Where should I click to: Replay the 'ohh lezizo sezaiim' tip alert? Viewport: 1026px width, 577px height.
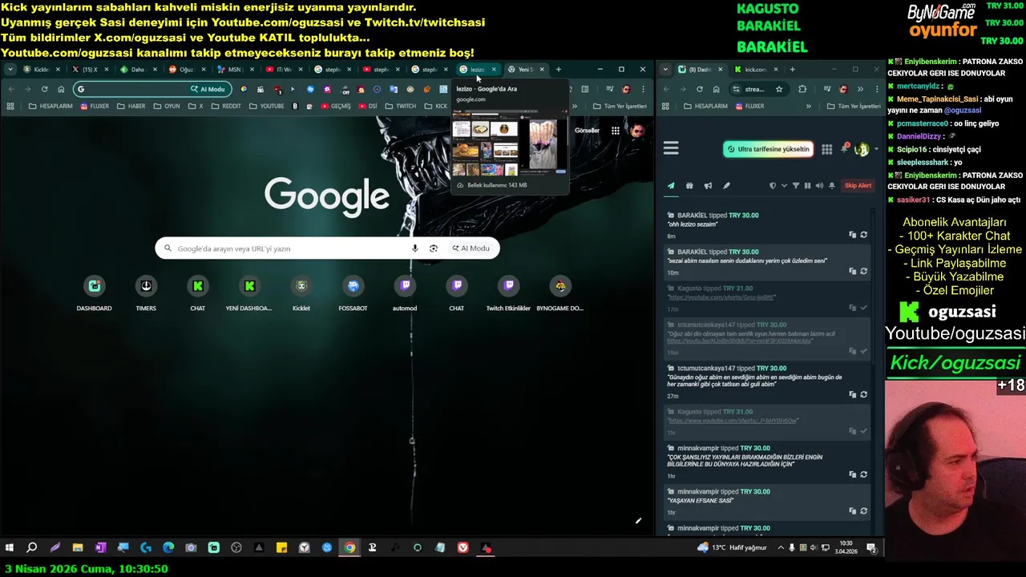(863, 235)
